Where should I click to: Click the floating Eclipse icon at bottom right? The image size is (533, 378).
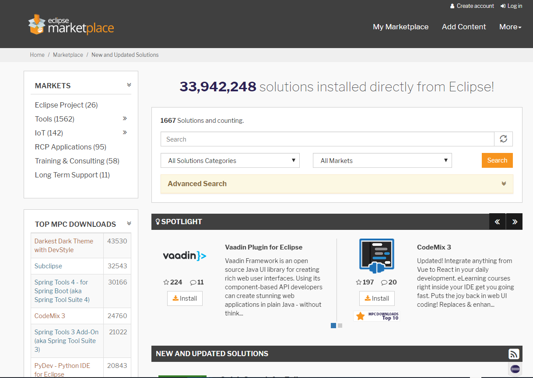[x=515, y=368]
